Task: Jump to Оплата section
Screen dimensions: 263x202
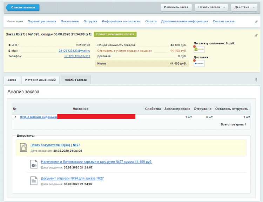Action: coord(151,21)
